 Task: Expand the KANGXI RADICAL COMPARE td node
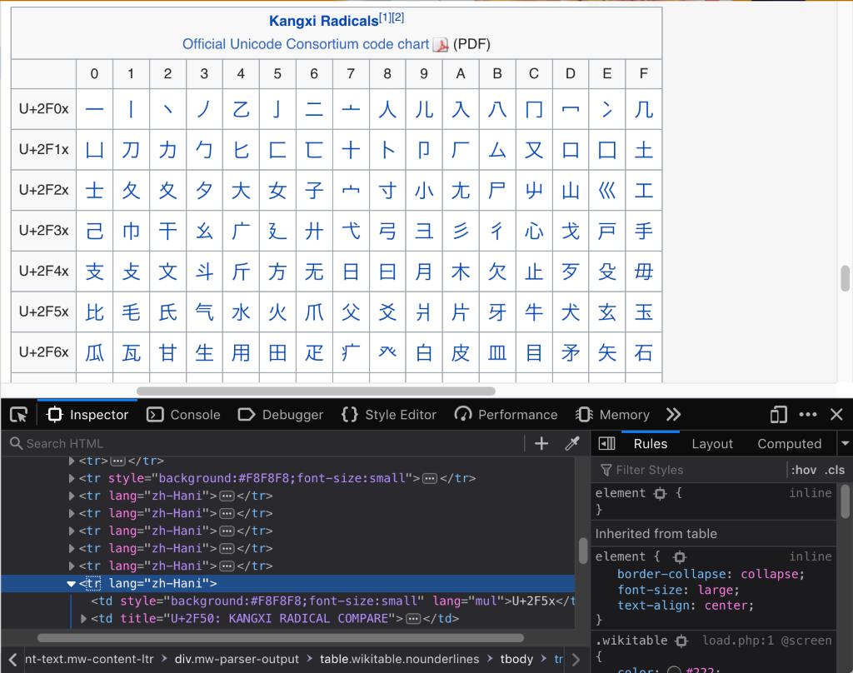[83, 619]
